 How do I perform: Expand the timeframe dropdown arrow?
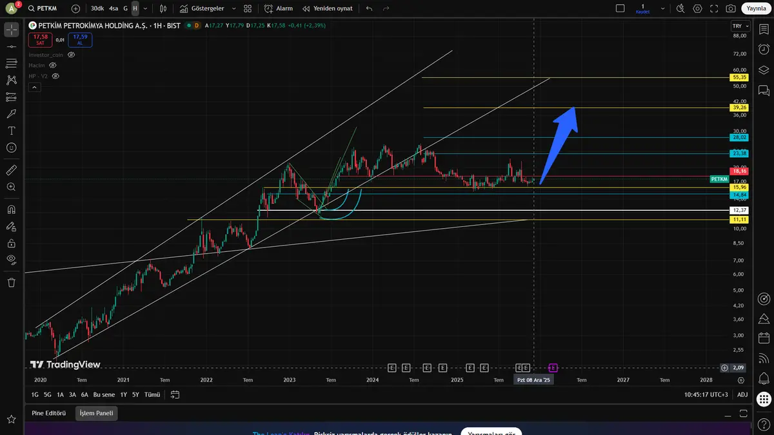[x=145, y=8]
